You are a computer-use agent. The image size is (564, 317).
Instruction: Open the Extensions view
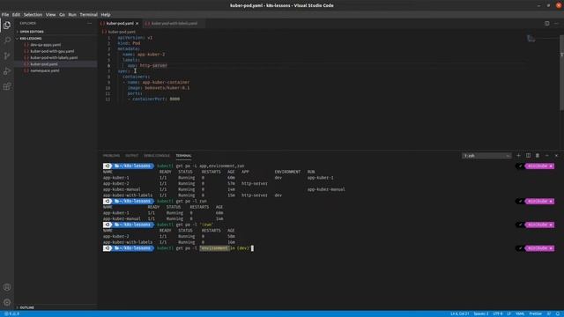pos(7,86)
